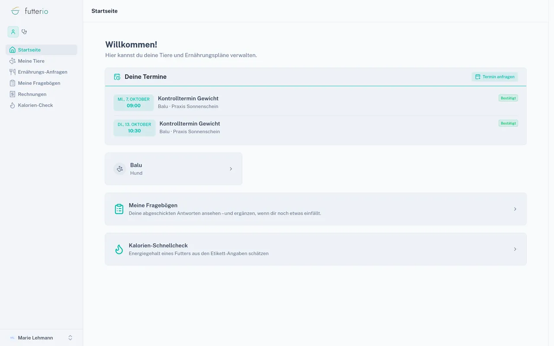Click the futterio bowl logo icon

(15, 11)
